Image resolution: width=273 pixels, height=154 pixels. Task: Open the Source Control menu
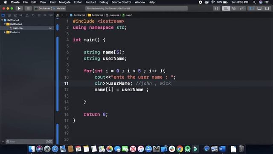pos(121,2)
